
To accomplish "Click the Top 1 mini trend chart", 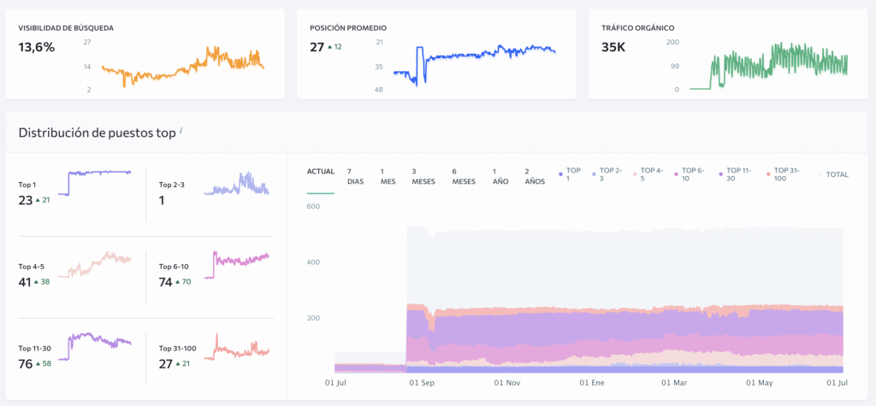I will 98,183.
